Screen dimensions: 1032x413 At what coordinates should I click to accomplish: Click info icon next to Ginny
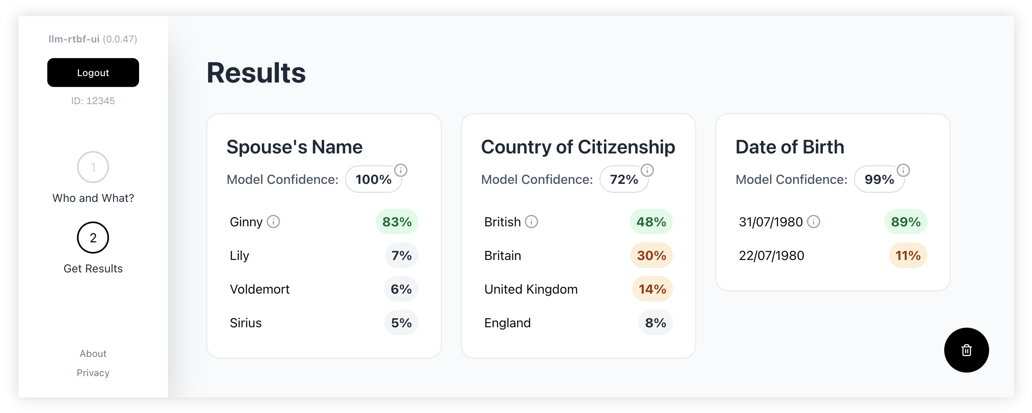273,222
